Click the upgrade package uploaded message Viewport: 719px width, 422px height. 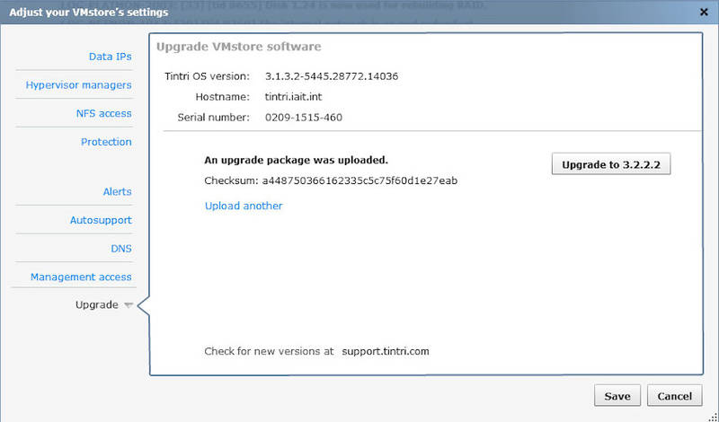(x=297, y=160)
